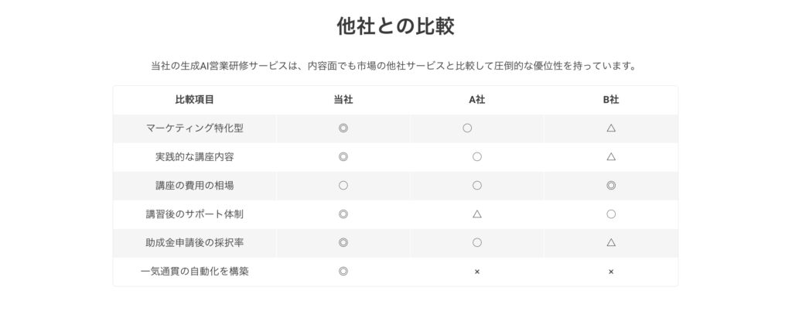Click the double circle for 助成金申請後の採択率 under 当社

(x=343, y=243)
